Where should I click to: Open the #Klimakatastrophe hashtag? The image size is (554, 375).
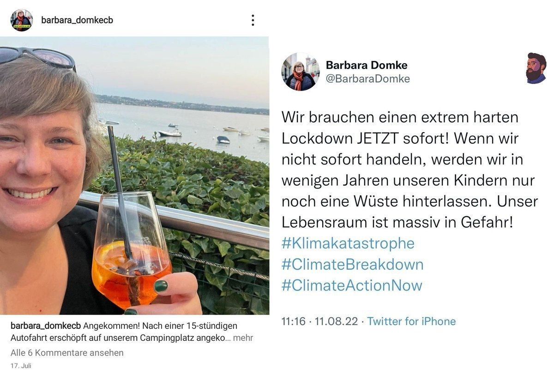(348, 243)
